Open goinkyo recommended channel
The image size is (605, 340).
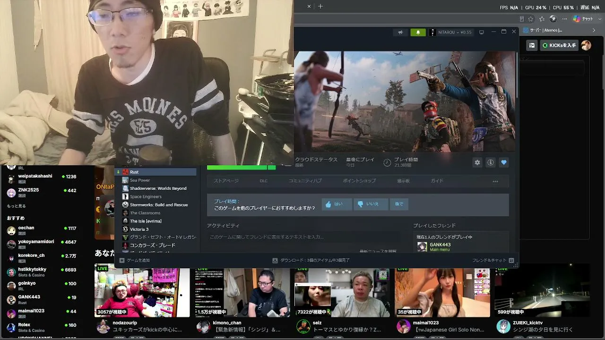(41, 286)
